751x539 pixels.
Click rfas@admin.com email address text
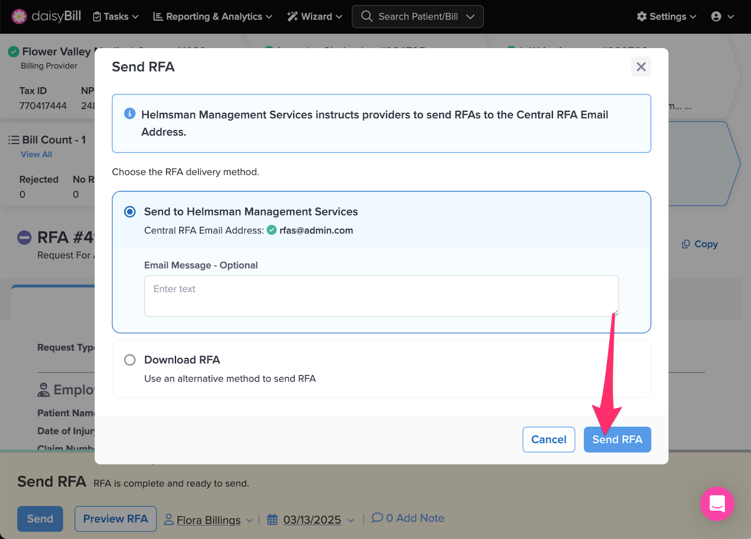coord(316,231)
